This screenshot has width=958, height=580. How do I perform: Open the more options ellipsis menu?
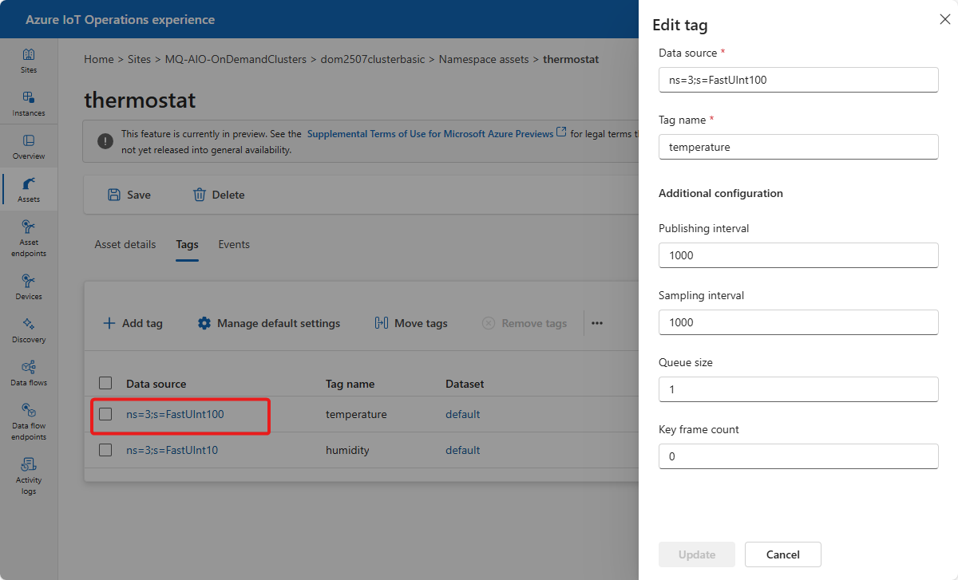click(x=597, y=323)
